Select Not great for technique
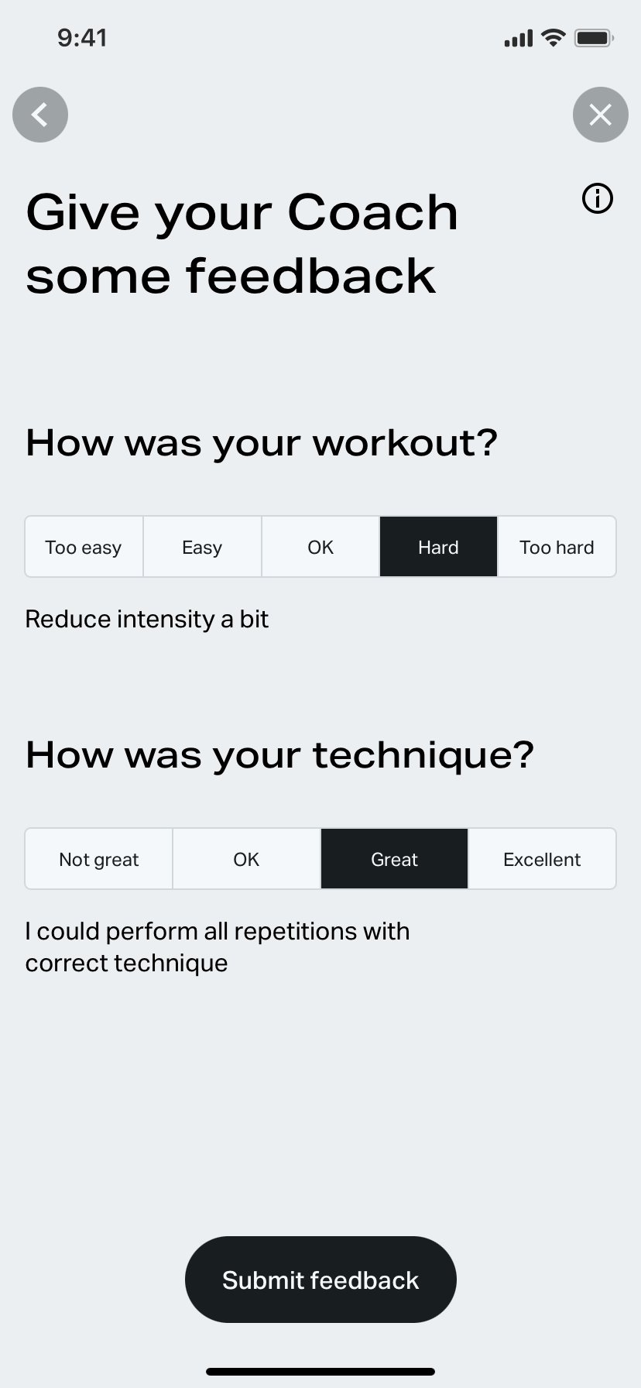 tap(98, 858)
